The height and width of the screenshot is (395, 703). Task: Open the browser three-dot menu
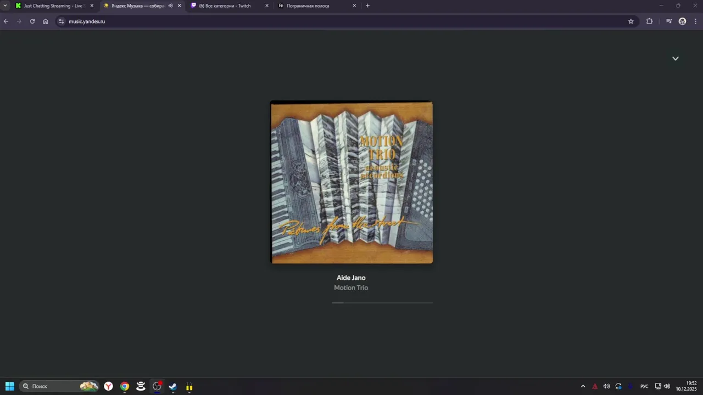pyautogui.click(x=696, y=21)
